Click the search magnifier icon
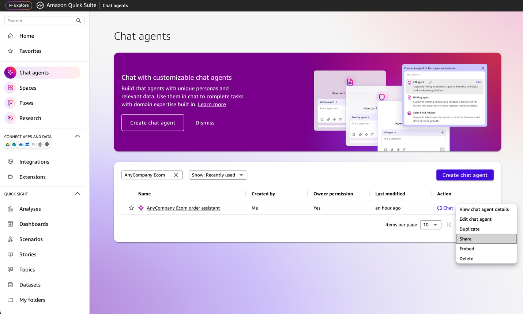Image resolution: width=523 pixels, height=314 pixels. tap(79, 21)
